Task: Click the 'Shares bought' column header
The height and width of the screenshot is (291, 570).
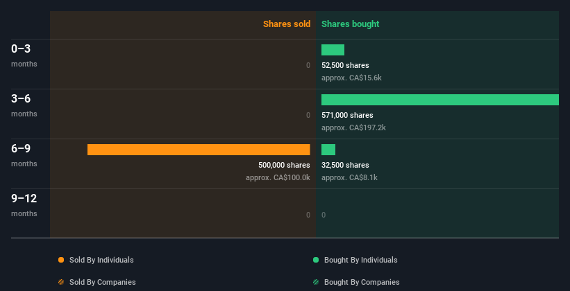Action: pos(350,24)
